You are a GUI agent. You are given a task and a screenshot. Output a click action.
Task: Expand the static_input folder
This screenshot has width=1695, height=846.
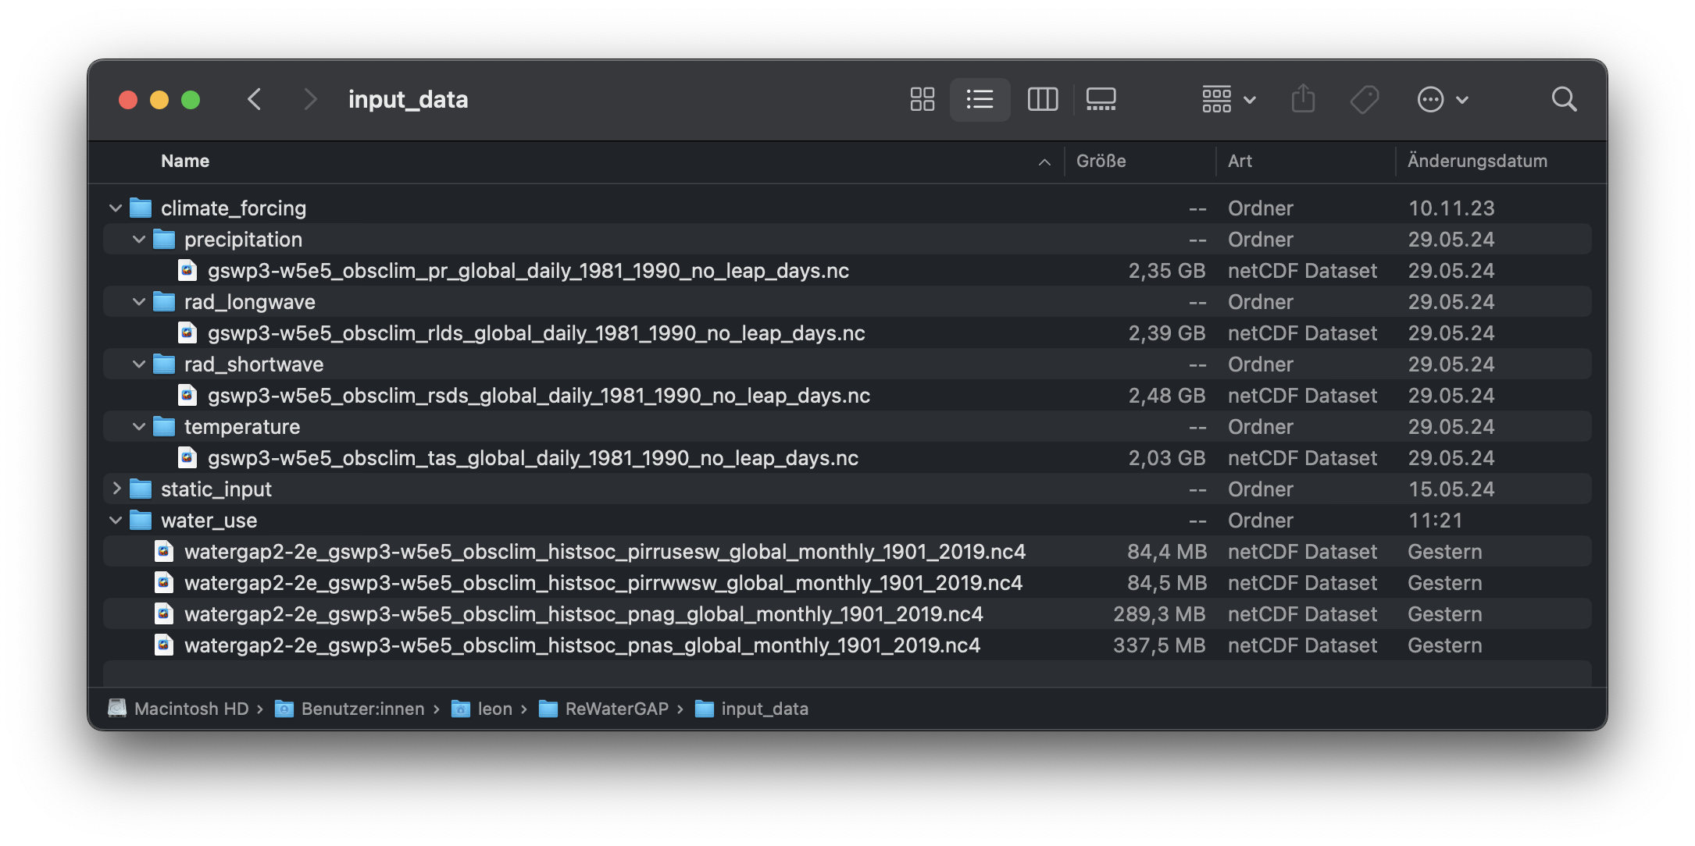(x=116, y=489)
